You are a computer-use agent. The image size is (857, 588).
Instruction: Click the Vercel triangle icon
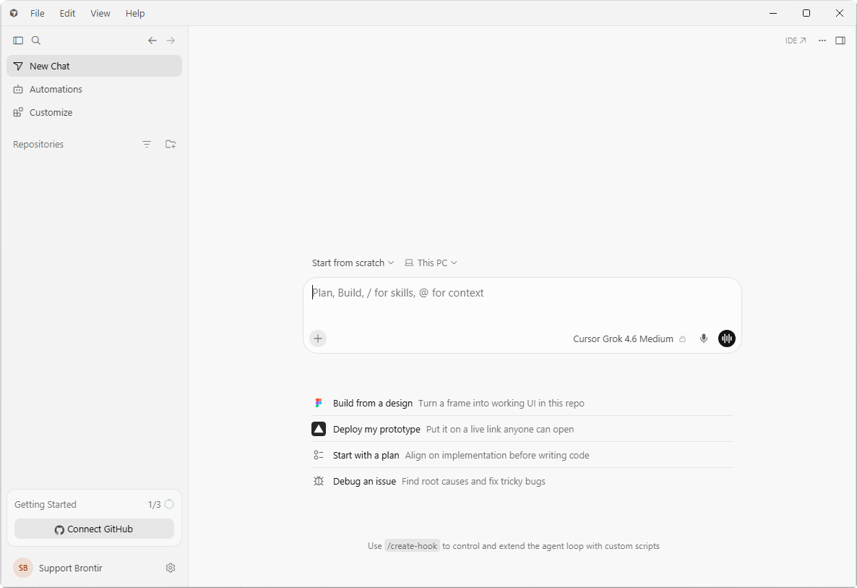[319, 430]
